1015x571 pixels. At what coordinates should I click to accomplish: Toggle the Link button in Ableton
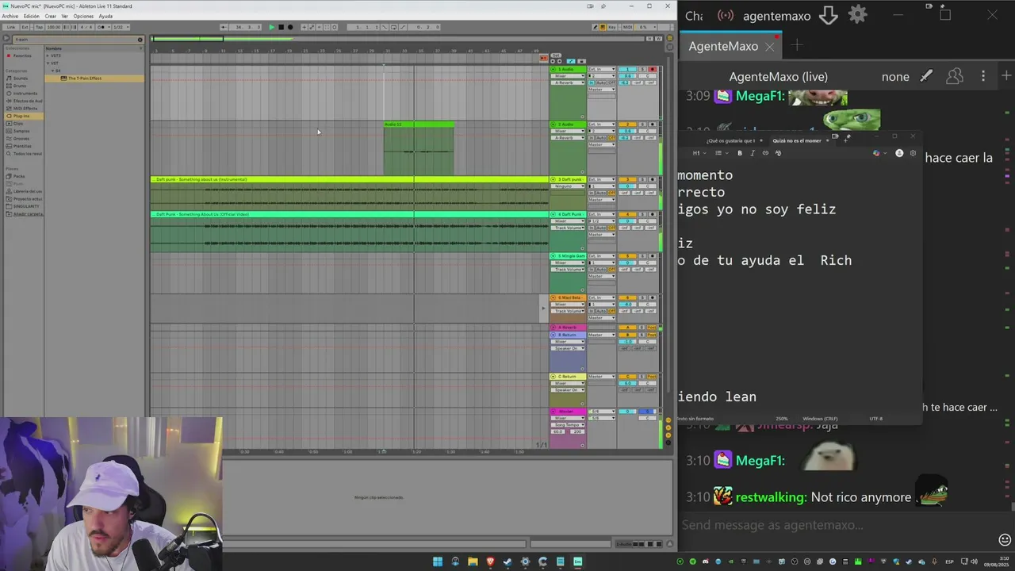tap(11, 27)
